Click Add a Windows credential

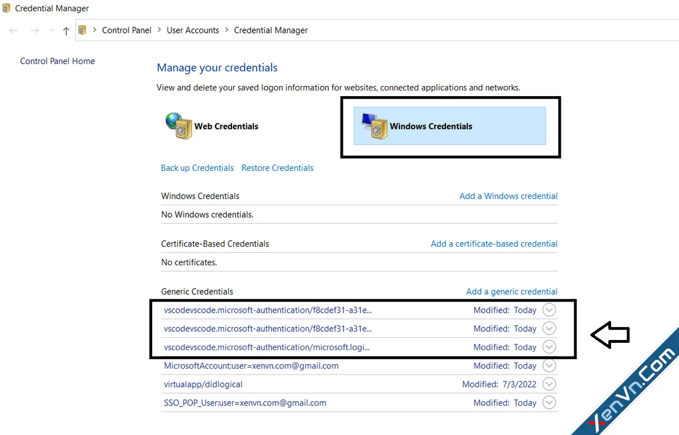coord(508,196)
